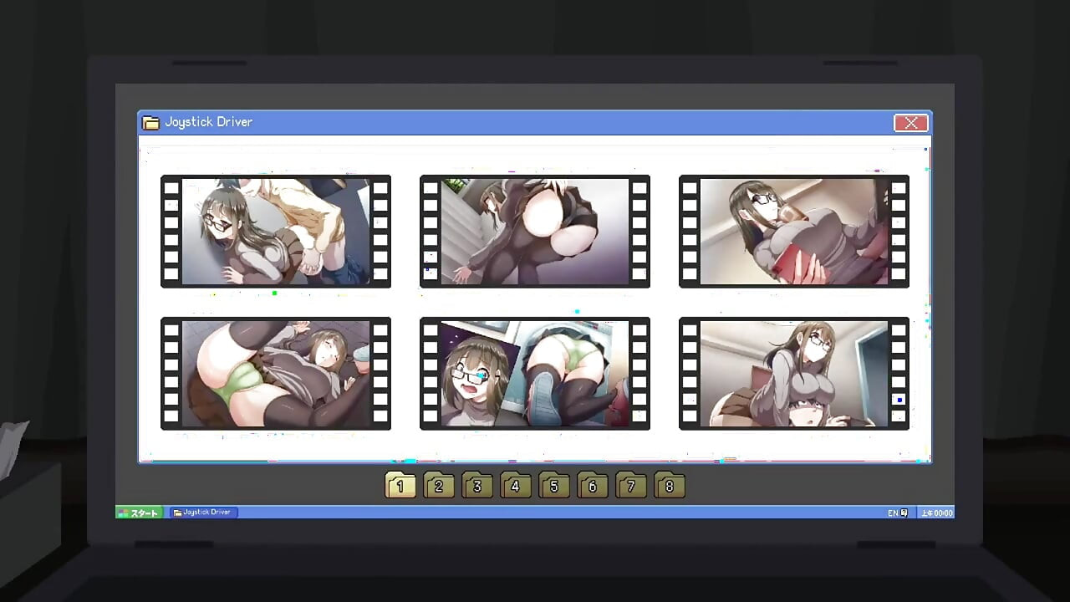Open folder page 7
The width and height of the screenshot is (1070, 602).
coord(630,485)
